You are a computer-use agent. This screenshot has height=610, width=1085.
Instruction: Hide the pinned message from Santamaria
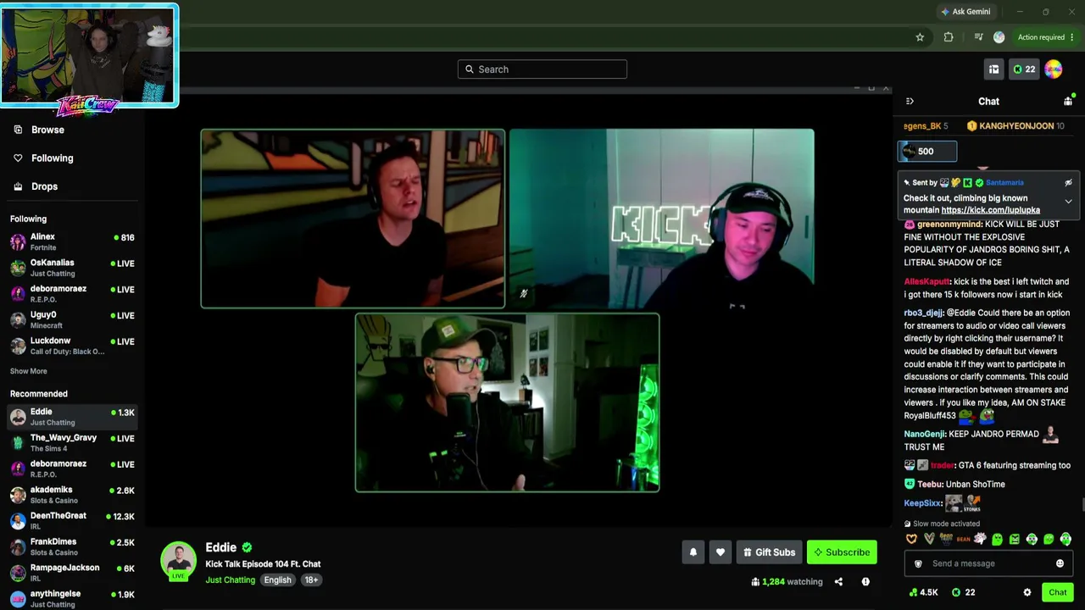click(1068, 183)
